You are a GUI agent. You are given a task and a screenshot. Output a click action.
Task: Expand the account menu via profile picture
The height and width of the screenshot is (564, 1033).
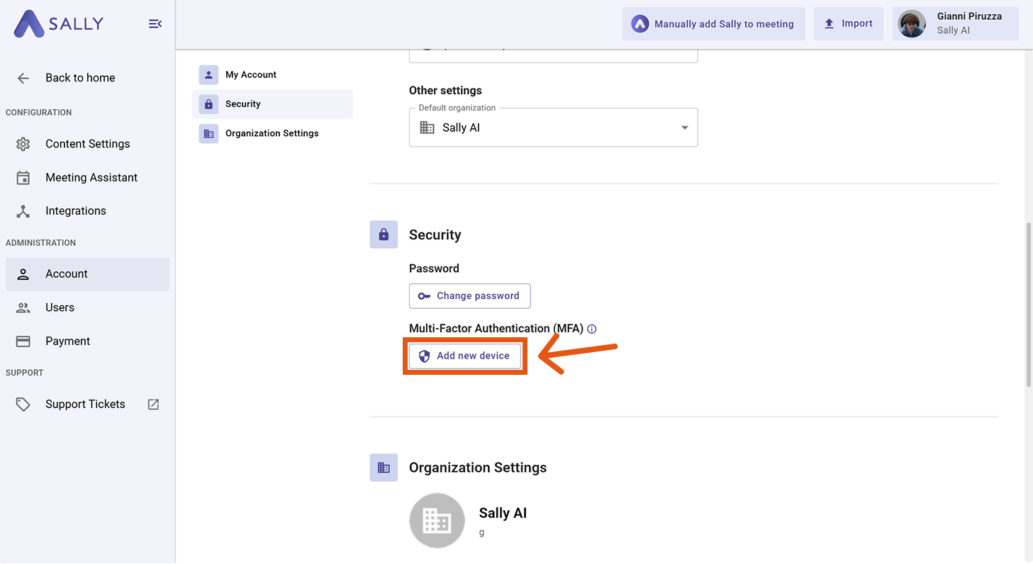coord(912,23)
